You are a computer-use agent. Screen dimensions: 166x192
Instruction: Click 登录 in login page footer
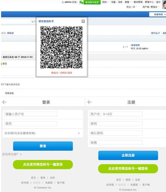point(43,178)
